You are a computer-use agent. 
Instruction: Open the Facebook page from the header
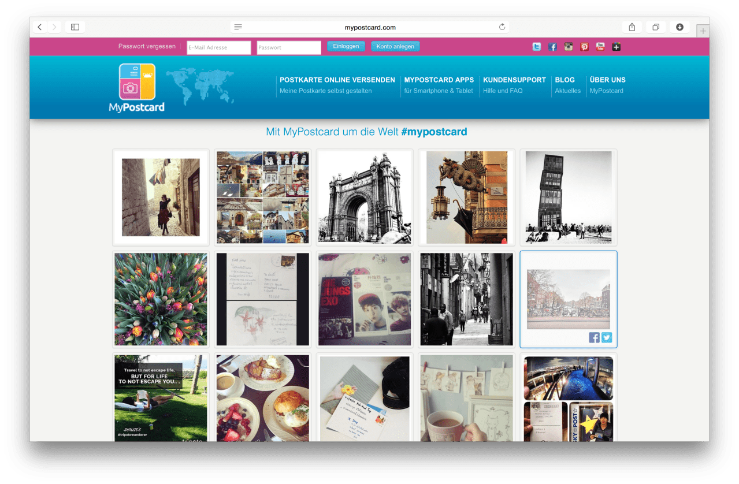click(x=552, y=47)
